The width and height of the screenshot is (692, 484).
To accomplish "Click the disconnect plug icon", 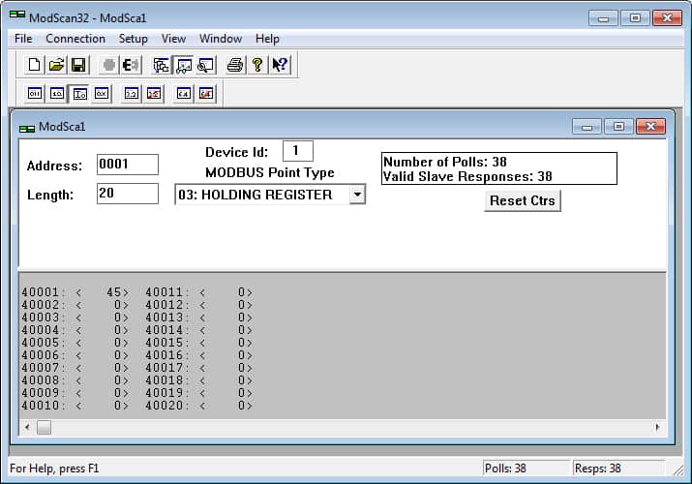I will point(131,65).
